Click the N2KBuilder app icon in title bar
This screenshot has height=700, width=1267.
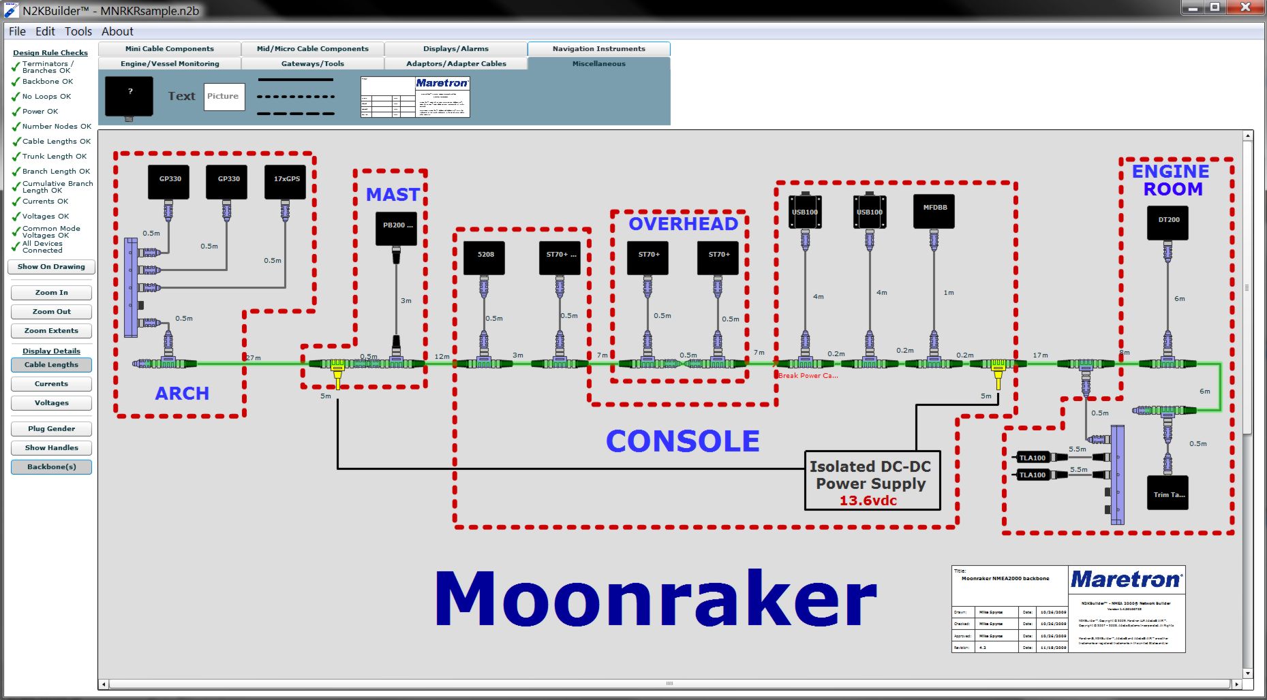pos(11,10)
